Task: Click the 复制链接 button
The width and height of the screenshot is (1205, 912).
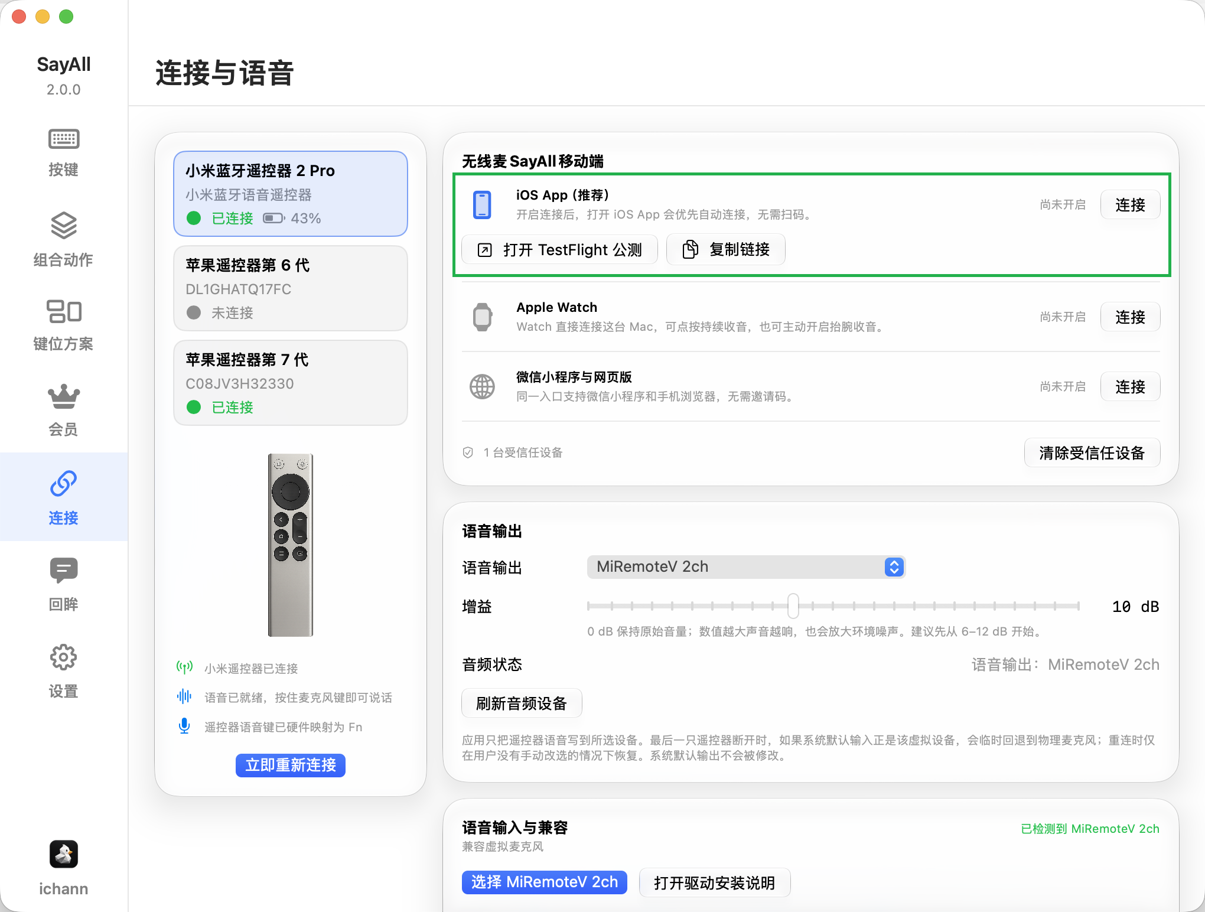Action: click(x=726, y=250)
